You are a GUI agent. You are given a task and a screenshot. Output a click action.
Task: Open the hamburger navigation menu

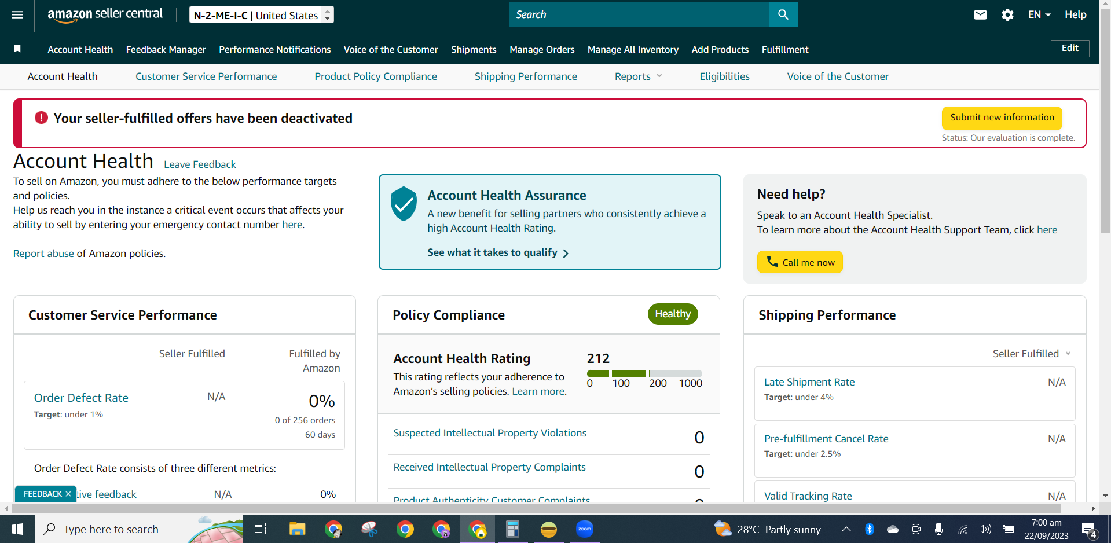coord(17,14)
